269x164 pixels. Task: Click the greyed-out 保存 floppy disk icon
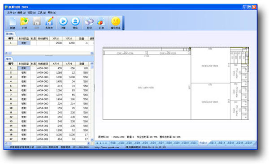(x=37, y=23)
